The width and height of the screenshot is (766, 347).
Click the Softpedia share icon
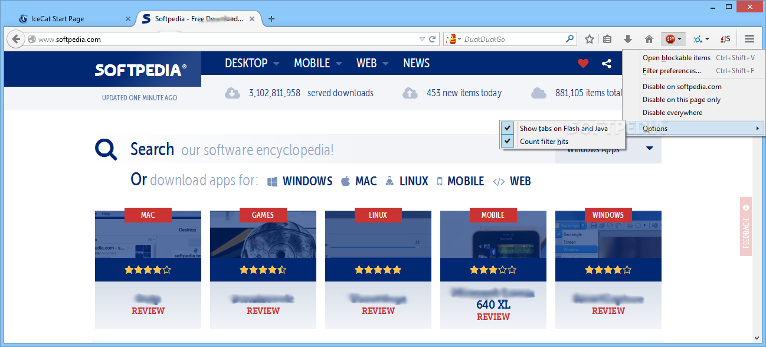pyautogui.click(x=607, y=63)
